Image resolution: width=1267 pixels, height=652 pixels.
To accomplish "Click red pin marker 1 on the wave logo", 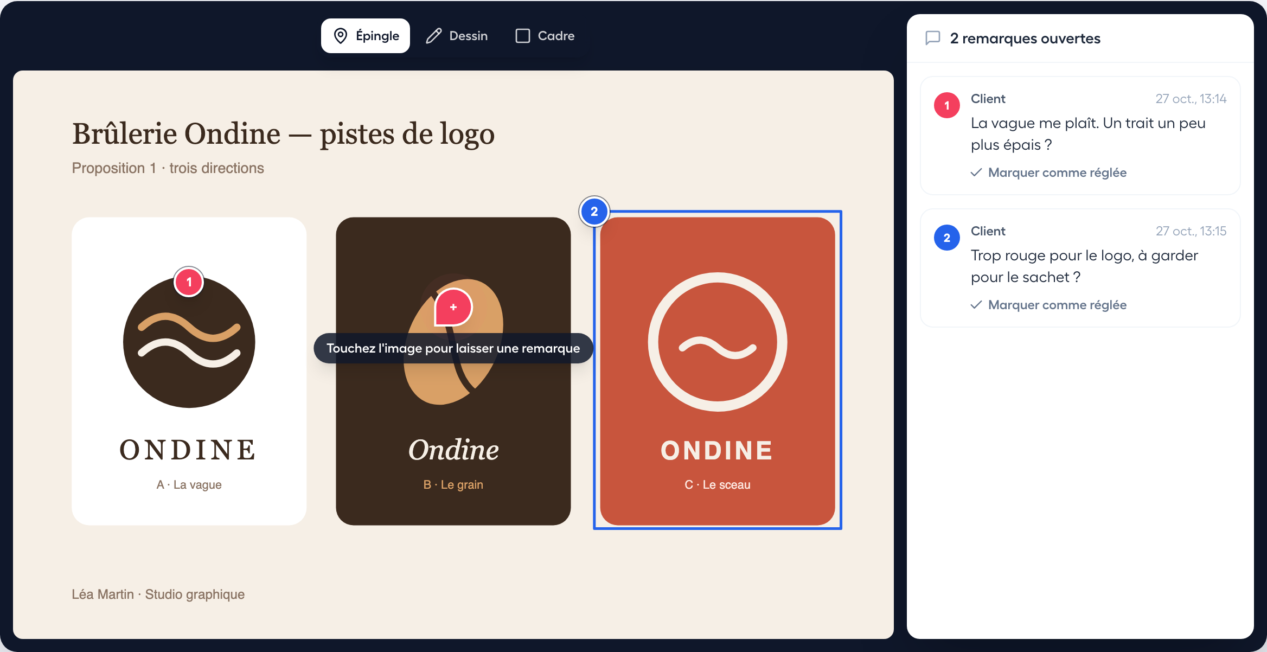I will tap(189, 282).
